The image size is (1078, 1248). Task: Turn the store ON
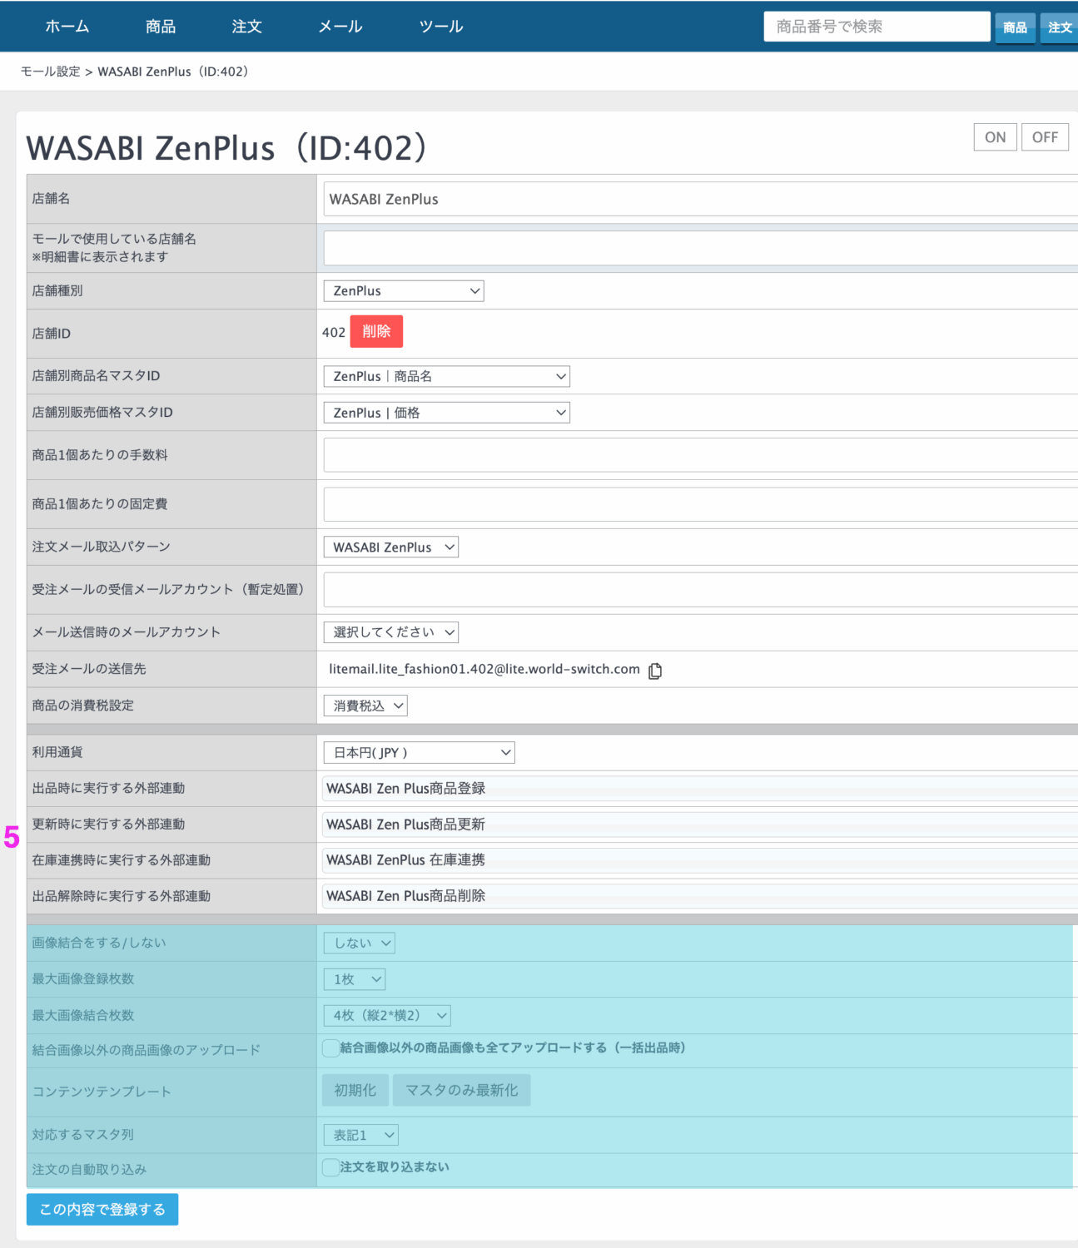coord(996,137)
